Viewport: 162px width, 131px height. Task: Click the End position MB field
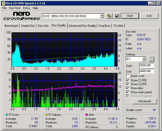click(146, 71)
